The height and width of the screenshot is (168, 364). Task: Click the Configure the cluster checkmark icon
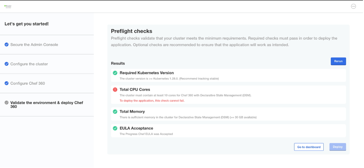point(7,64)
